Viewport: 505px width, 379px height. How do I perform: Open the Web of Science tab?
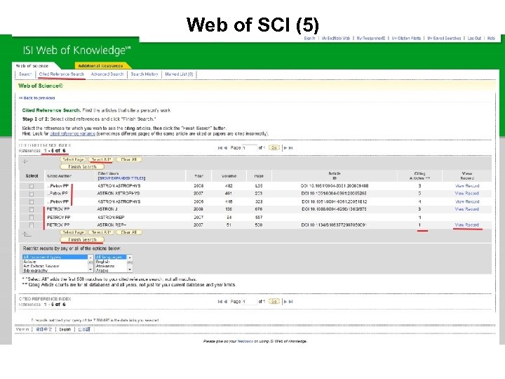[x=32, y=66]
